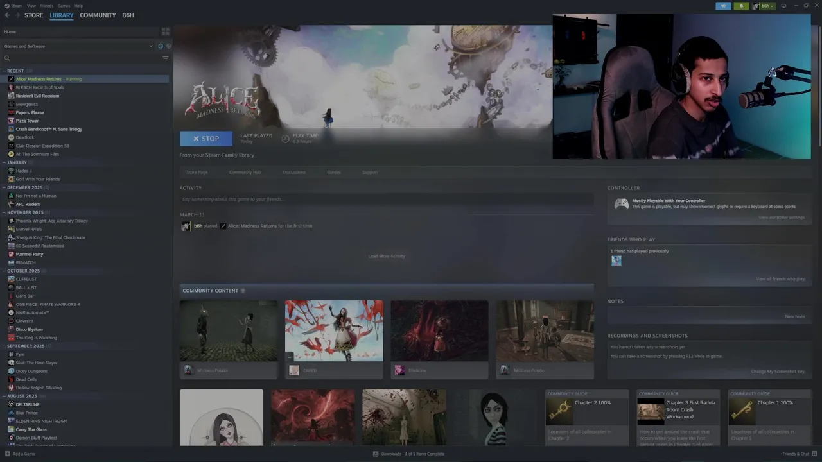Open the View controller settings link
The width and height of the screenshot is (822, 462).
[782, 218]
